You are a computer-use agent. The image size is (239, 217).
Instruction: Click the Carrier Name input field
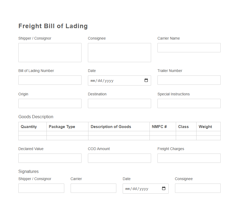click(189, 48)
